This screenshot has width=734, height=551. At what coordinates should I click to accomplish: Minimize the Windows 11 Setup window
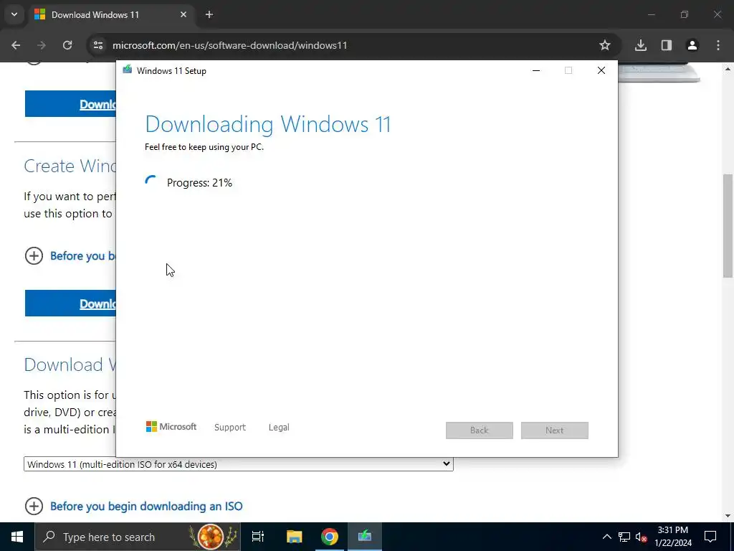tap(536, 70)
